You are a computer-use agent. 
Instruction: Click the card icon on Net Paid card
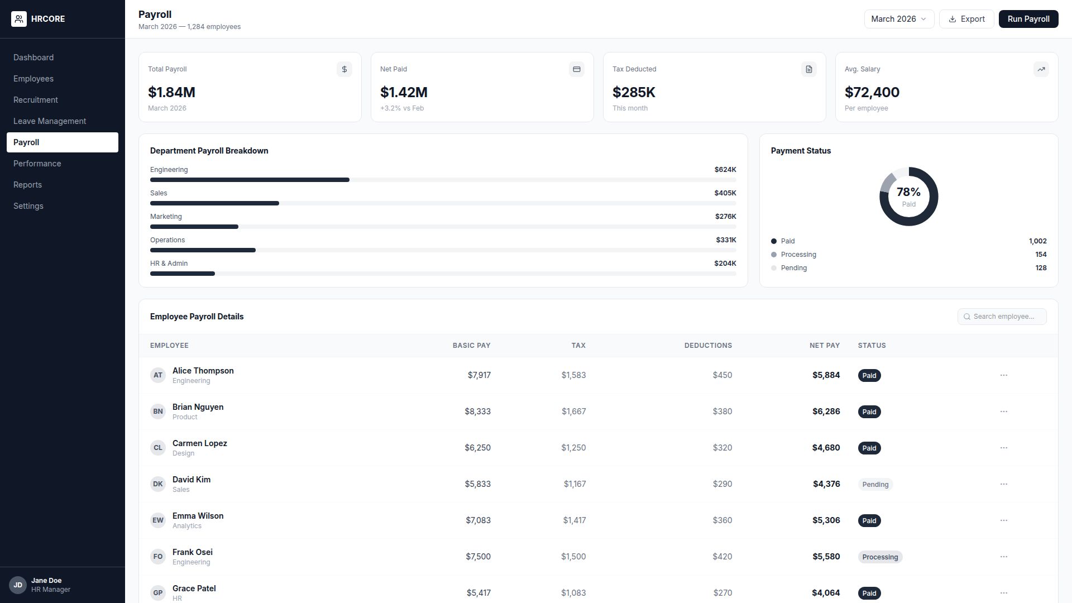[x=577, y=69]
